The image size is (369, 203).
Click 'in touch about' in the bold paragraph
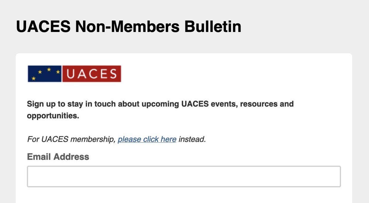pyautogui.click(x=113, y=104)
